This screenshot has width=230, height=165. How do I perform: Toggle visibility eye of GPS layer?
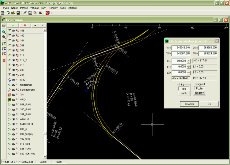click(x=13, y=80)
